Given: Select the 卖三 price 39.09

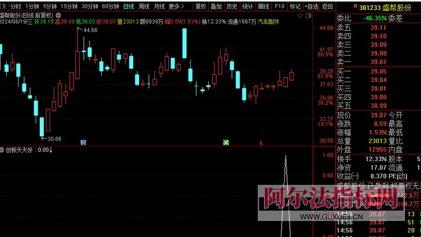Looking at the screenshot, I should click(378, 45).
